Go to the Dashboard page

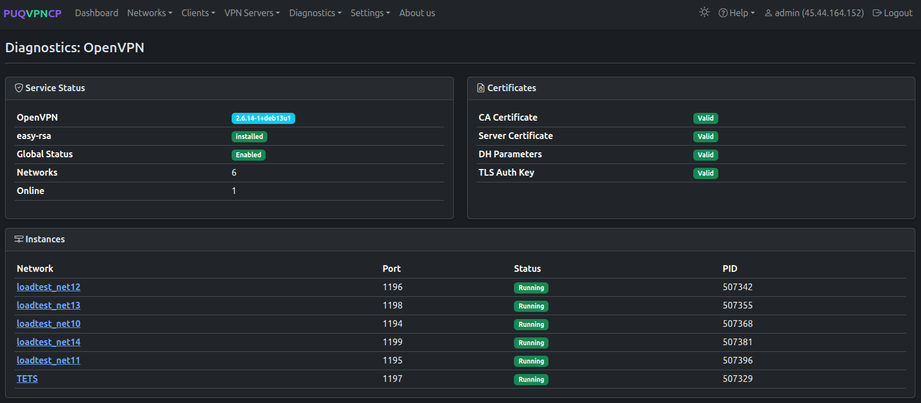96,13
